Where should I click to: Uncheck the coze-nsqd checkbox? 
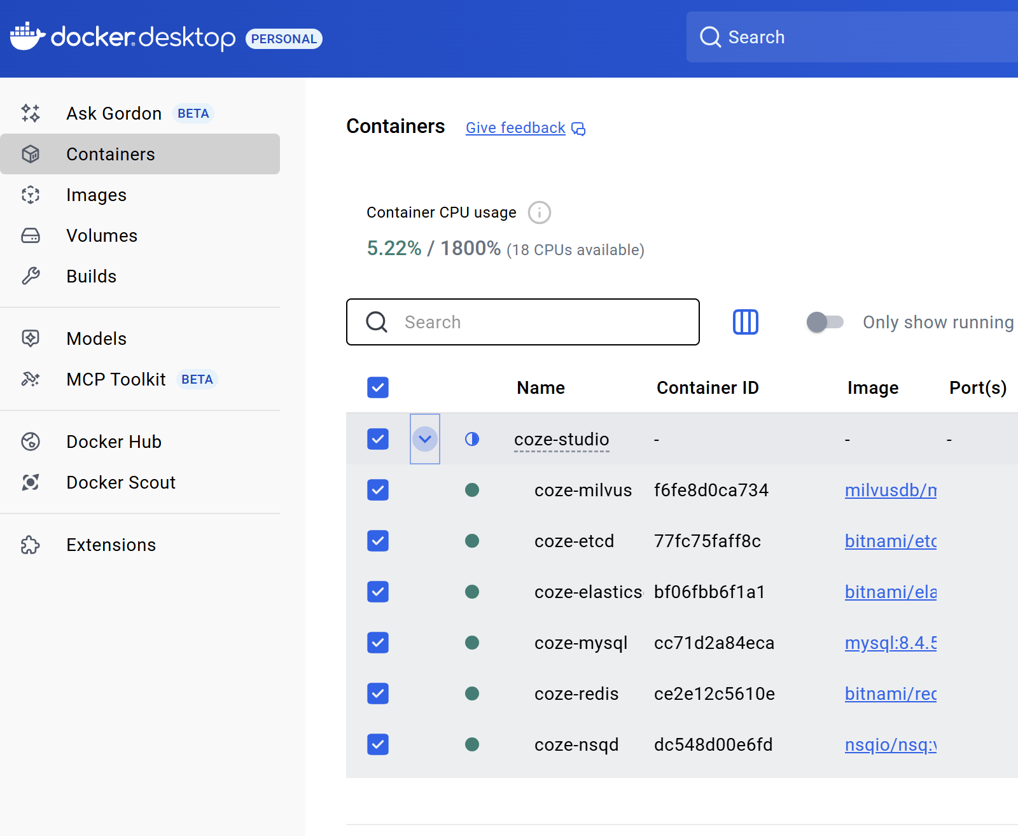point(378,744)
